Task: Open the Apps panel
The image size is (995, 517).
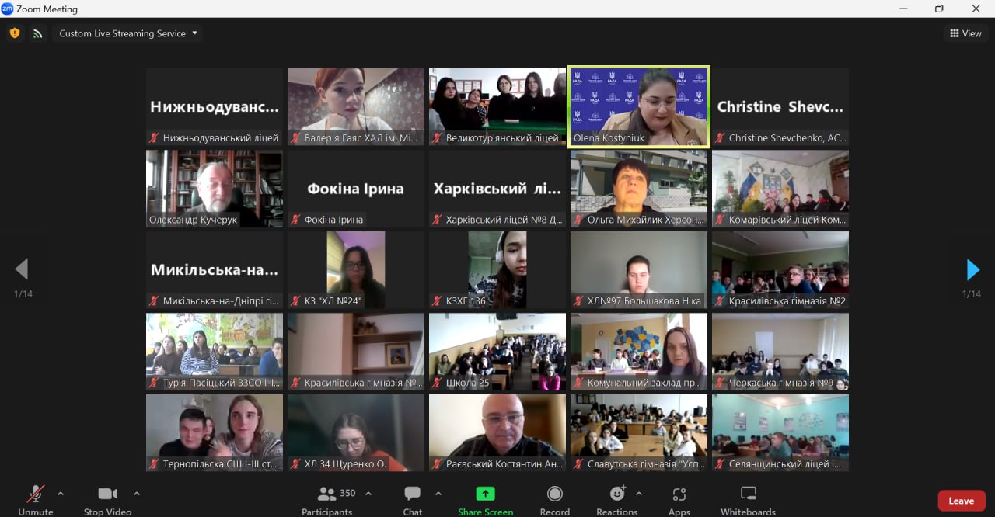Action: 679,499
